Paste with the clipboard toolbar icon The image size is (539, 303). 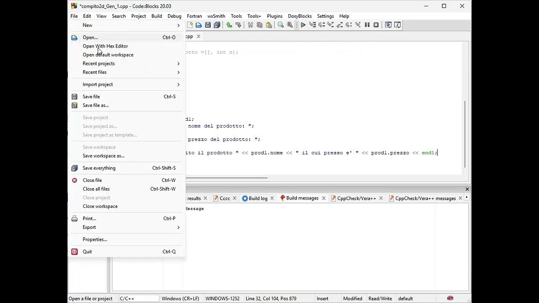269,25
